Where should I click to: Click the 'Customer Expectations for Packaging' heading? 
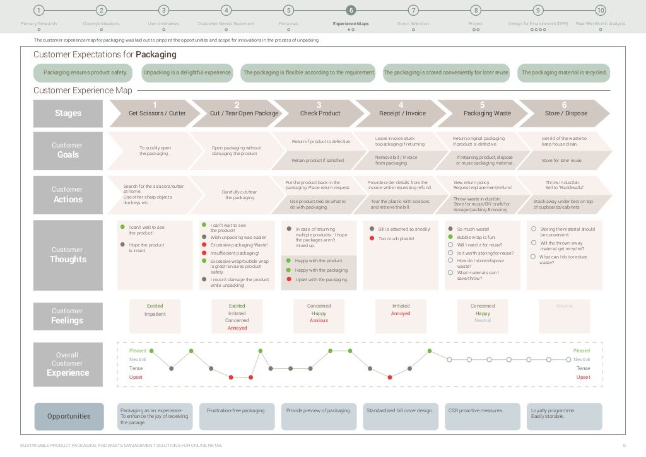pyautogui.click(x=105, y=54)
